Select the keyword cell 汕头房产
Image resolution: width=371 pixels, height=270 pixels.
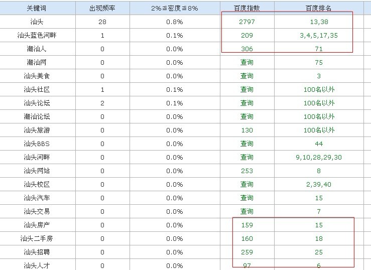(37, 225)
